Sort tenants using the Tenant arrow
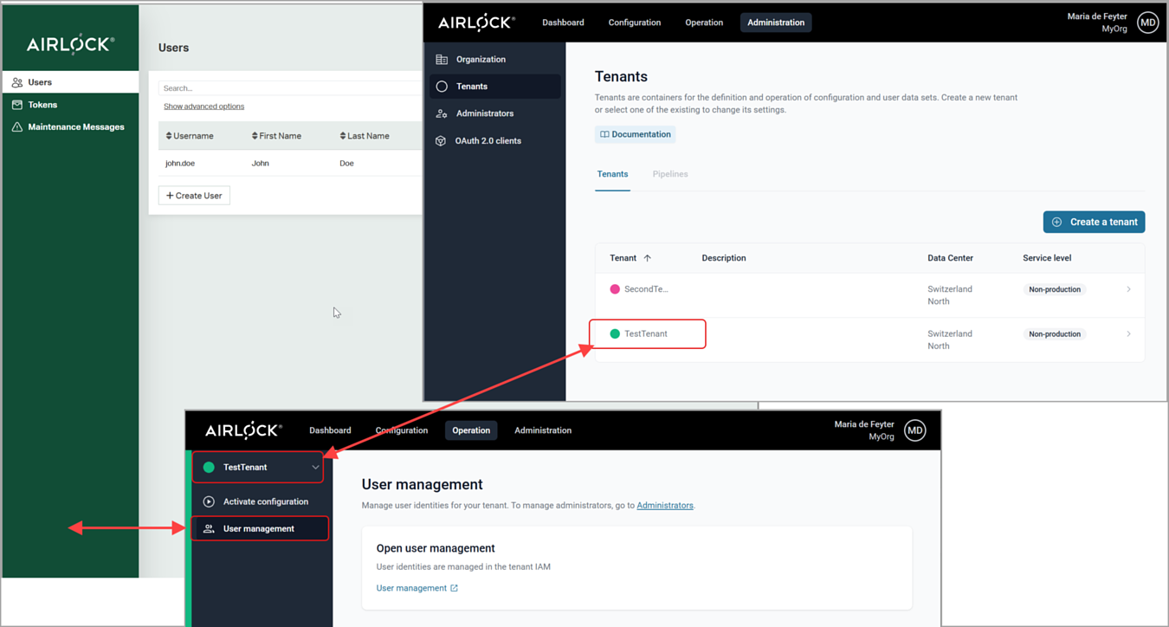The image size is (1169, 627). tap(647, 258)
